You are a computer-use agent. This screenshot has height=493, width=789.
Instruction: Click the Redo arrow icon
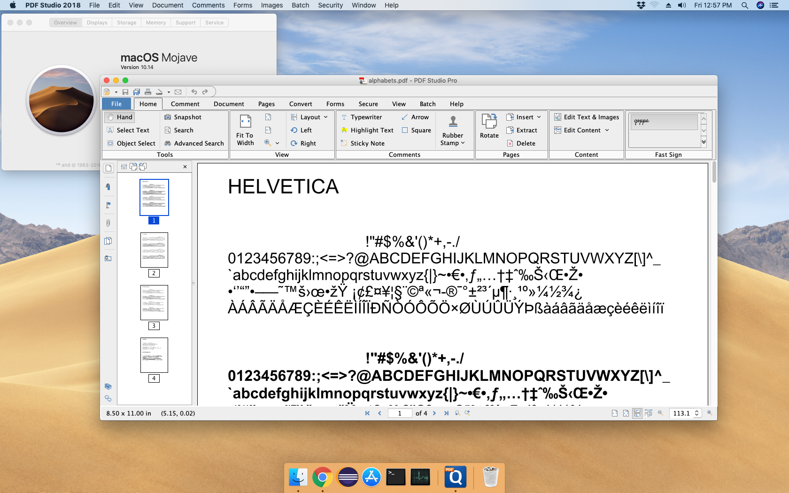coord(205,92)
